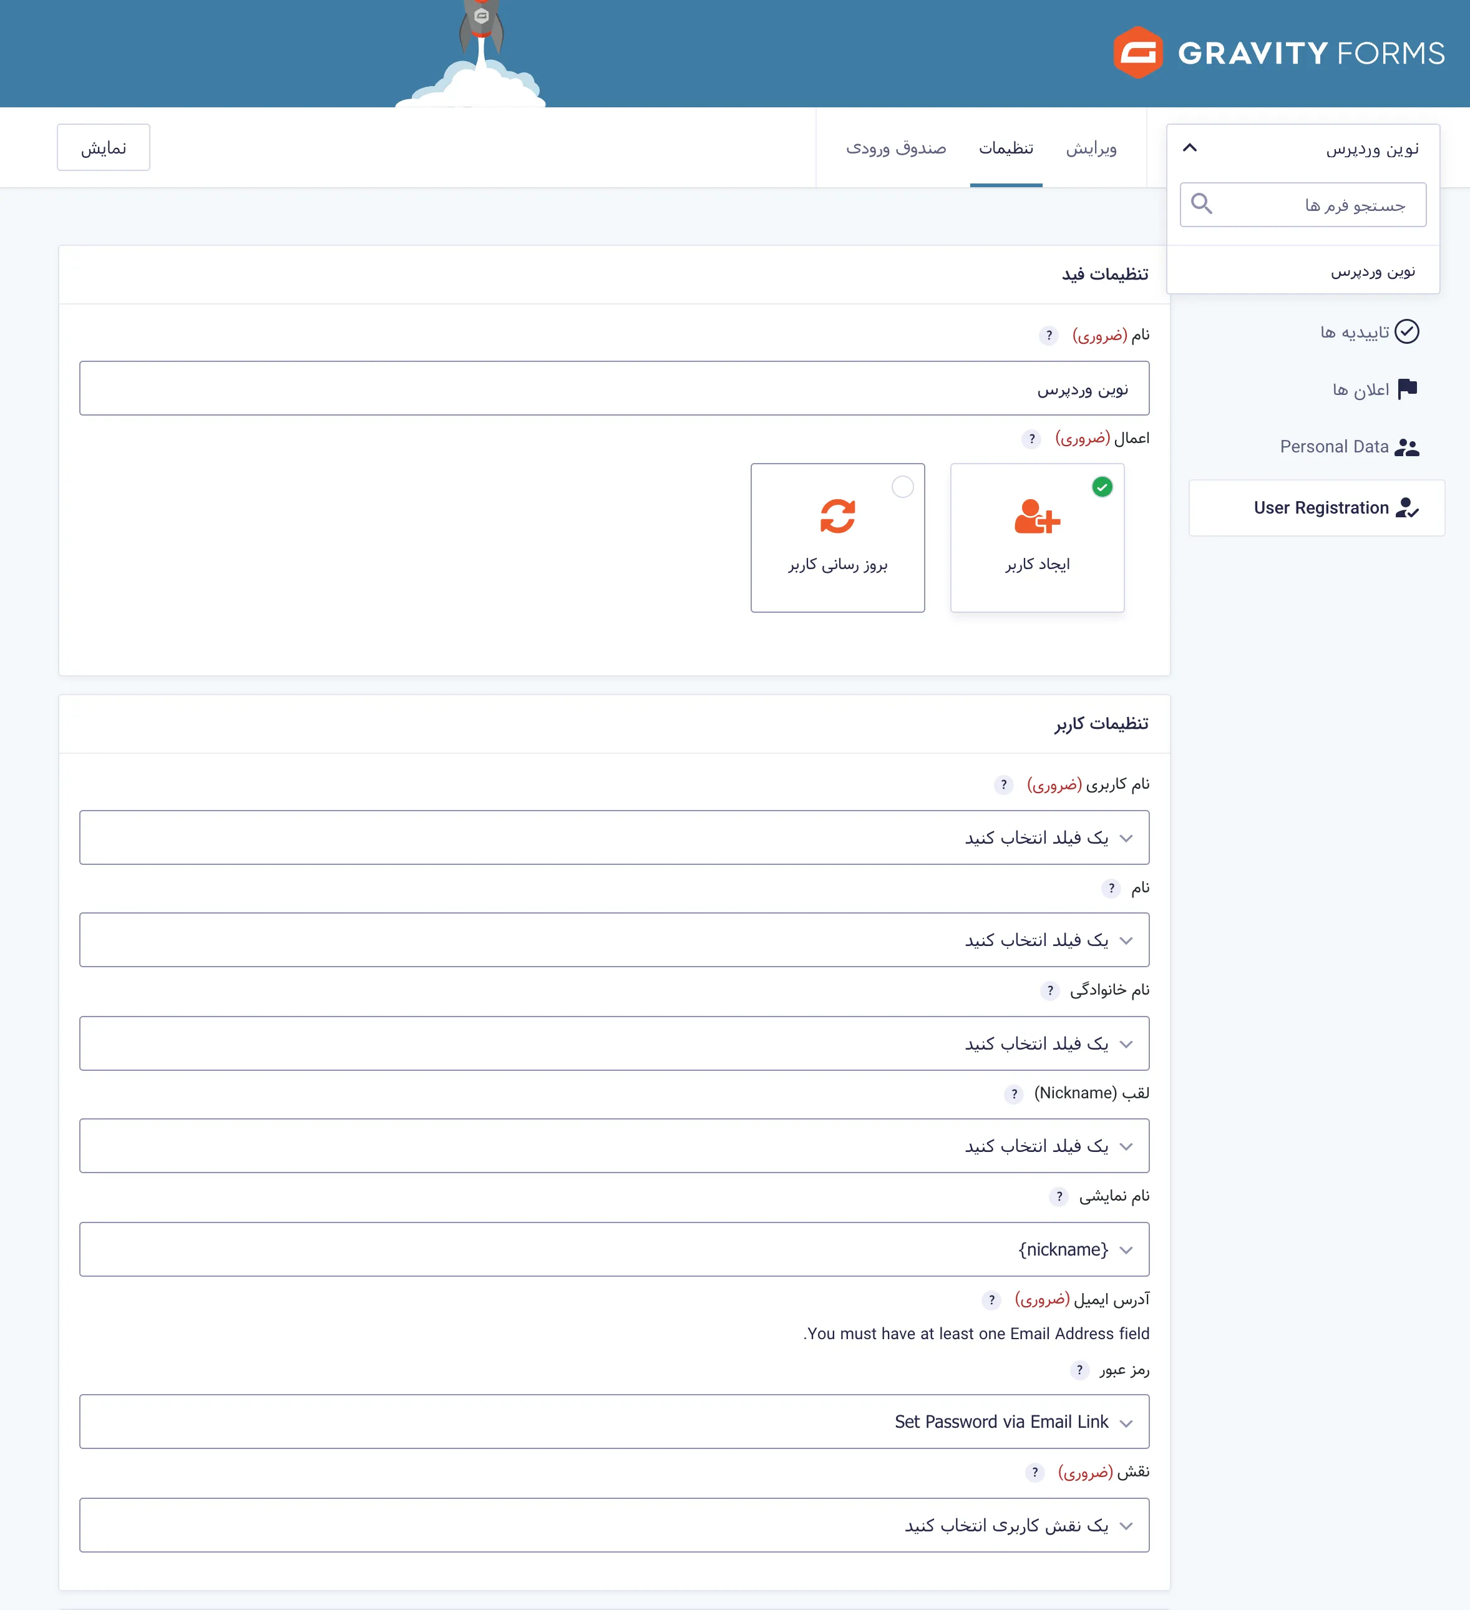The width and height of the screenshot is (1470, 1610).
Task: Open the نام خانوادگی field dropdown
Action: (x=614, y=1044)
